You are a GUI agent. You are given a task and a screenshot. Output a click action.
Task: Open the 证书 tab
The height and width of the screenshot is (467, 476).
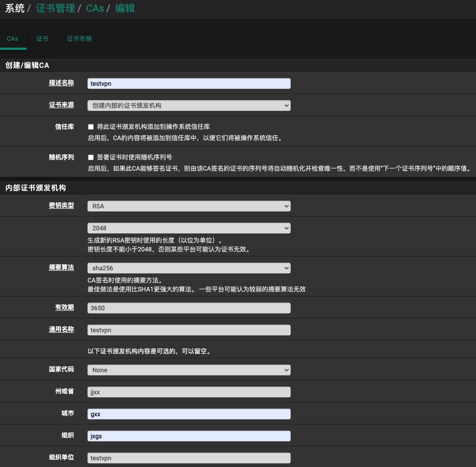(43, 39)
